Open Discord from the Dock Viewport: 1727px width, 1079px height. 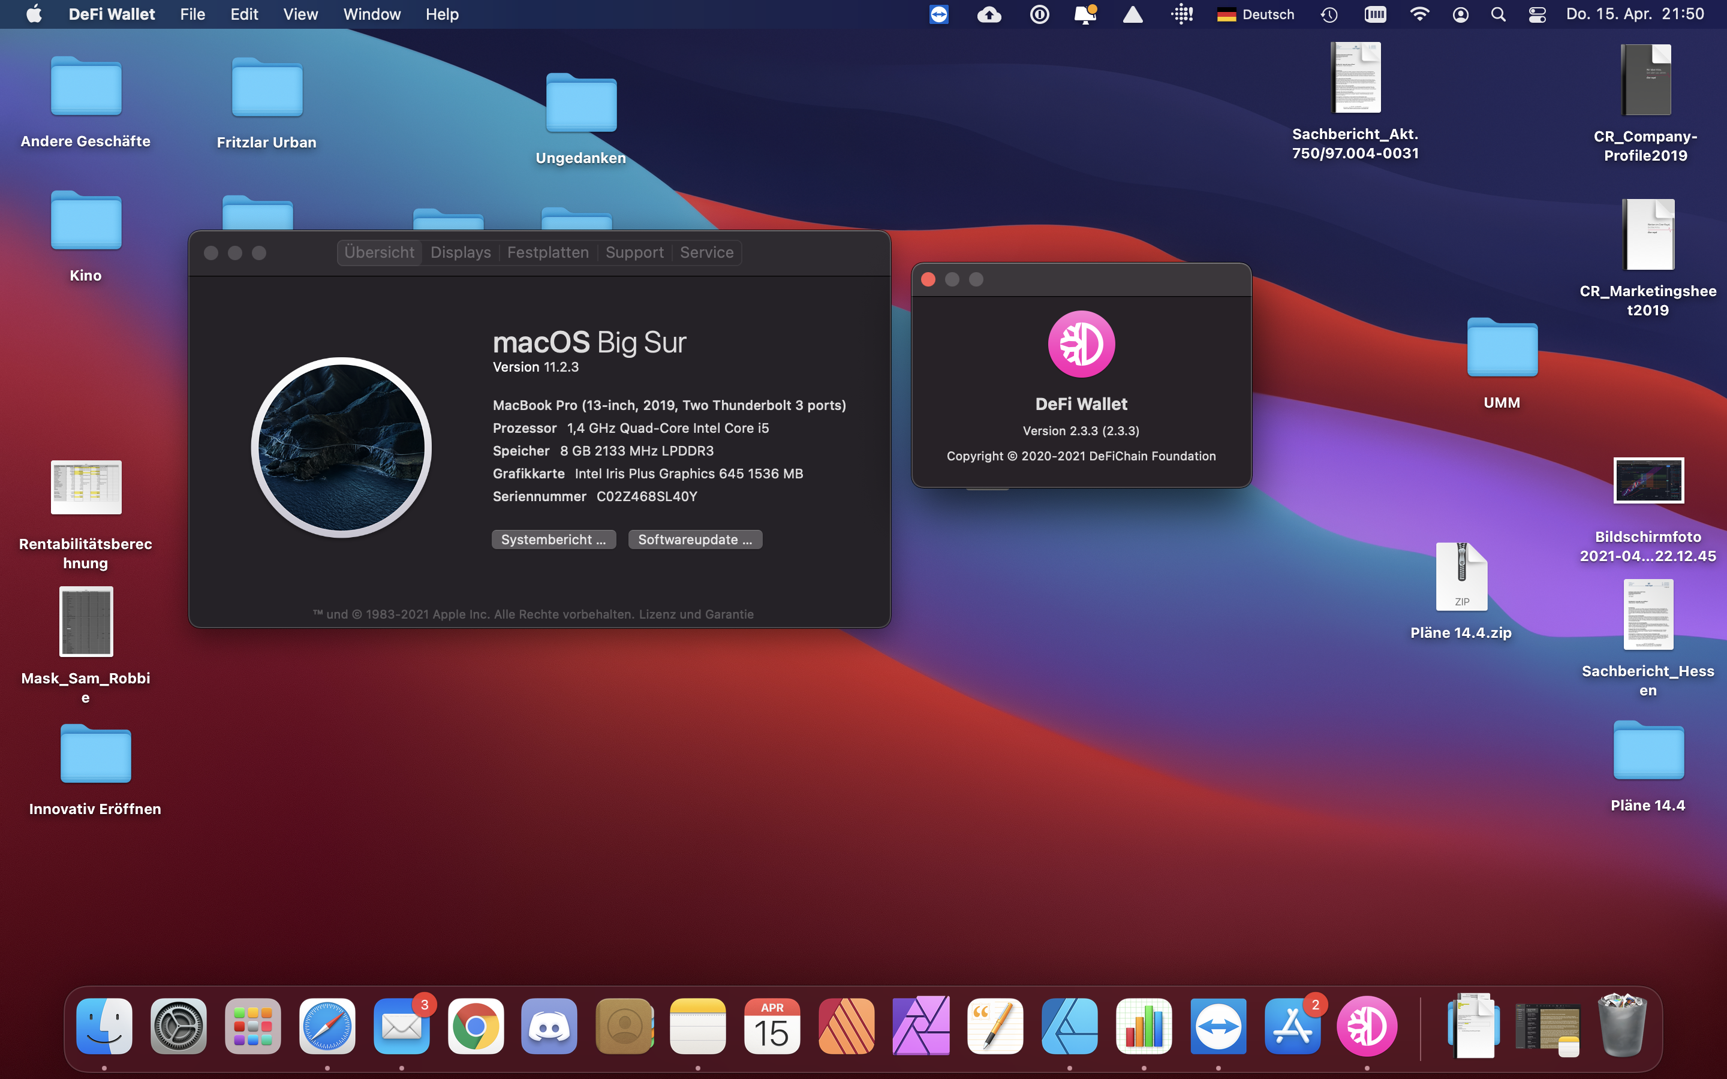tap(549, 1026)
